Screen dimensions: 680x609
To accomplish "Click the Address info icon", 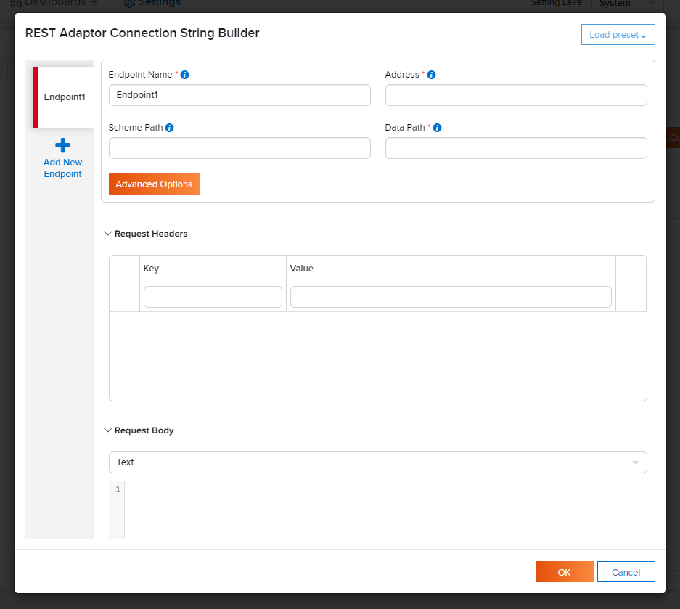I will (x=431, y=75).
